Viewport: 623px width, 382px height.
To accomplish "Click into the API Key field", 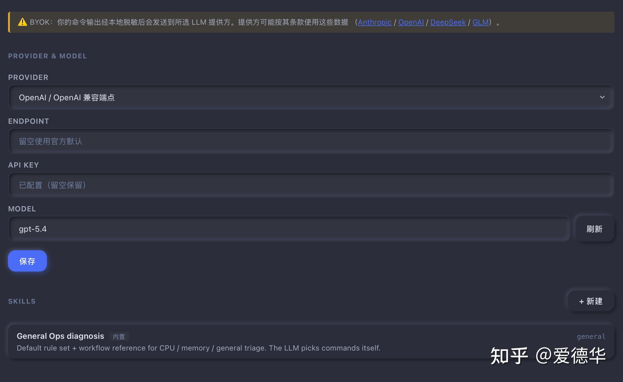I will pos(311,185).
